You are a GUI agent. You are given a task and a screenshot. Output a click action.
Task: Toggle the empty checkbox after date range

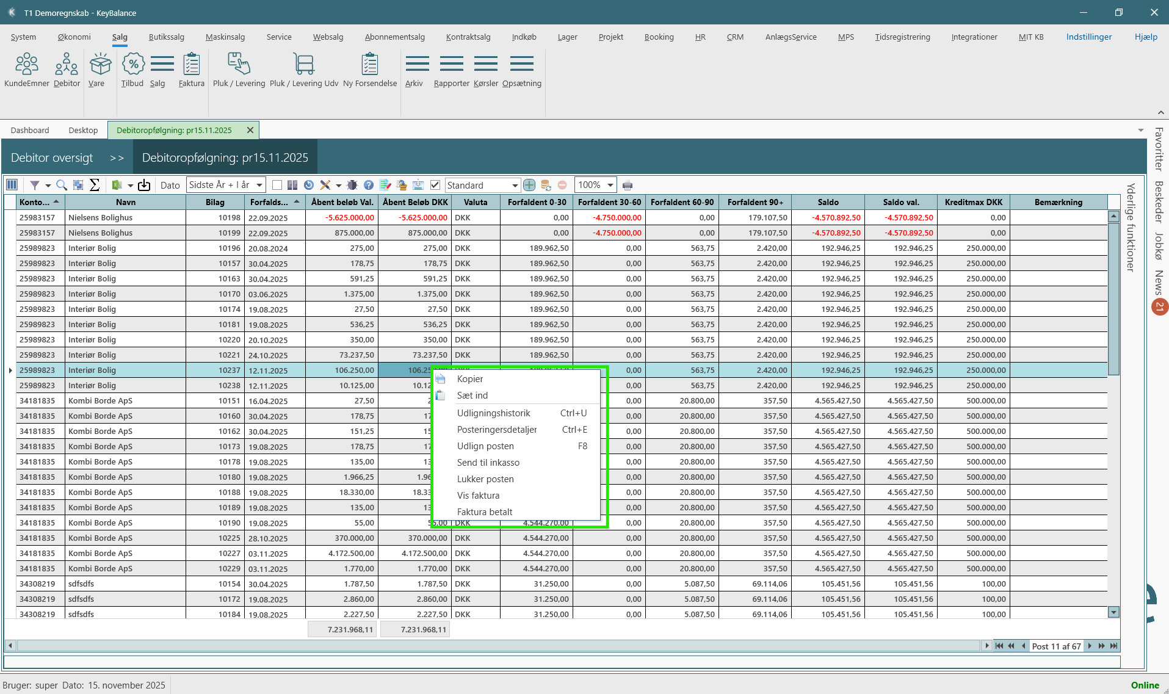[x=277, y=185]
